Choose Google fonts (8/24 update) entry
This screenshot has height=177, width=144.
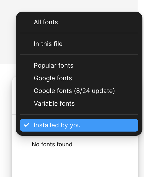(79, 91)
